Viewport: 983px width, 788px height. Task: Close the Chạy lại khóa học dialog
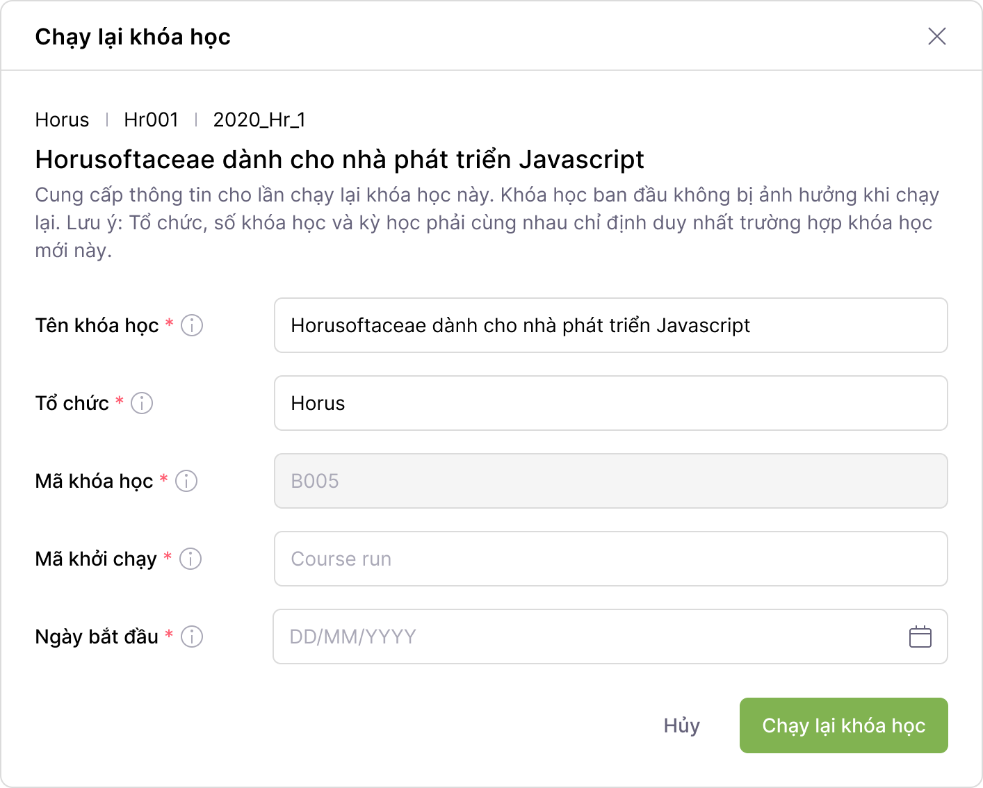tap(936, 36)
